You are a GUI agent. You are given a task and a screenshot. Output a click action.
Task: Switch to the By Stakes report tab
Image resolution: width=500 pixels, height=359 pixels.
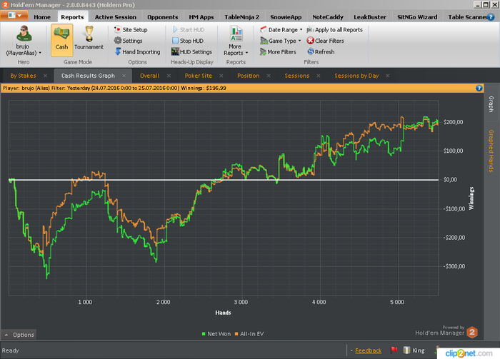coord(23,76)
